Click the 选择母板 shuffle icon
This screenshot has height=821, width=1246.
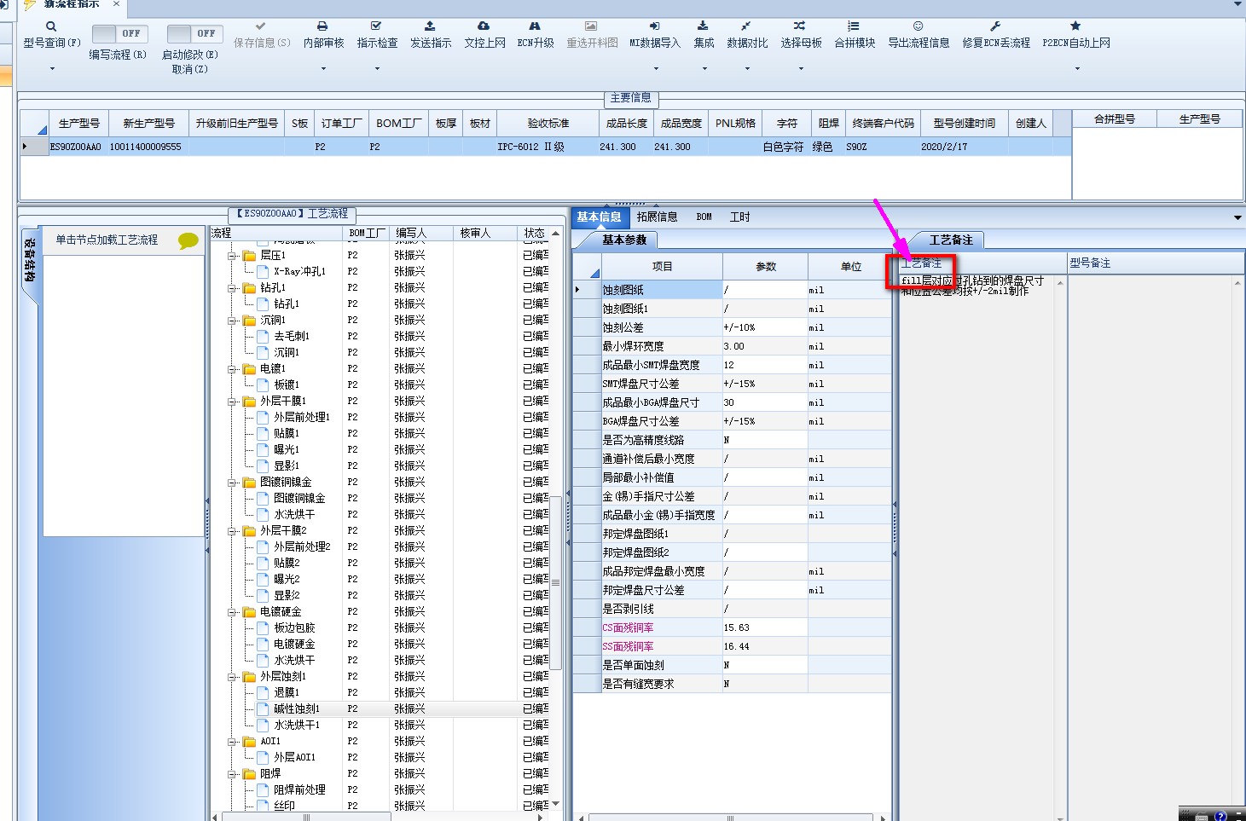pyautogui.click(x=799, y=26)
